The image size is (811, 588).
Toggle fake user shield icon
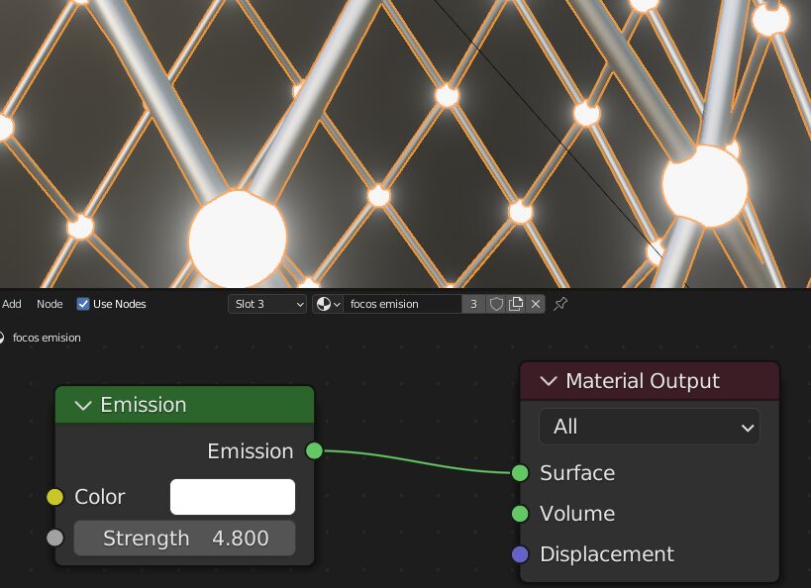496,304
